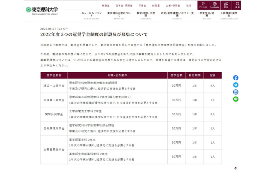Click the 定員 column header

coord(212,75)
